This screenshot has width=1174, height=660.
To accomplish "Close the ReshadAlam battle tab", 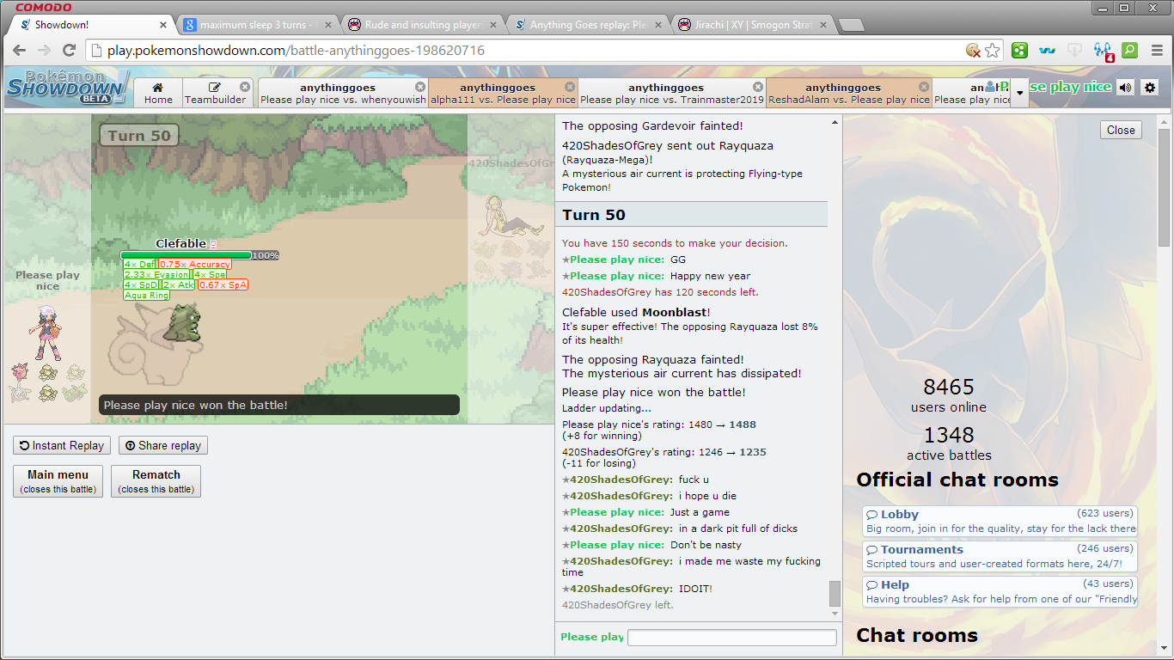I will tap(924, 87).
